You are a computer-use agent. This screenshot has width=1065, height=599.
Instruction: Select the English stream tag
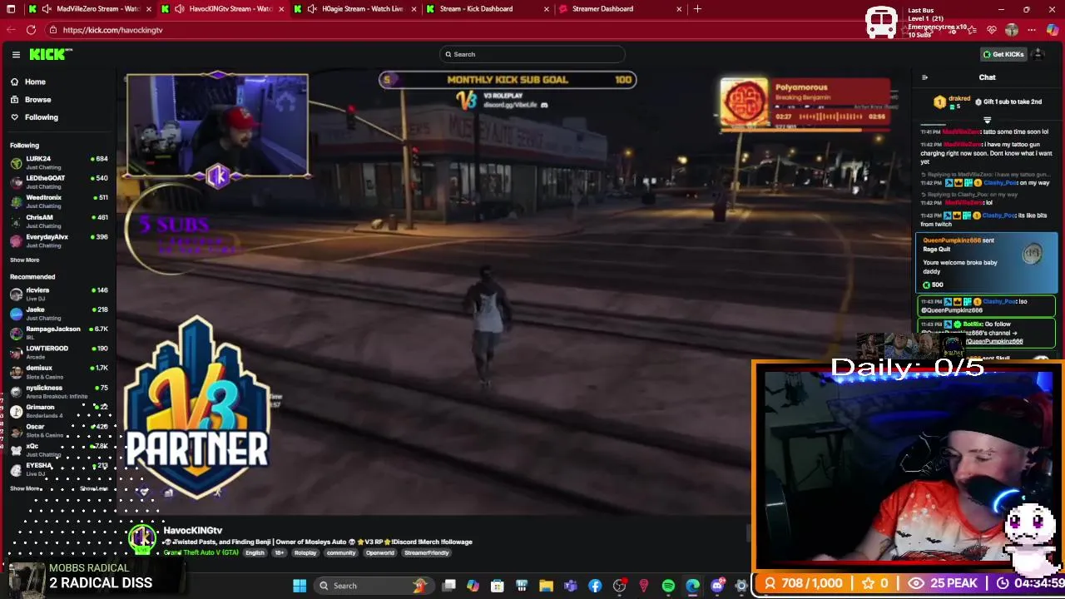255,552
